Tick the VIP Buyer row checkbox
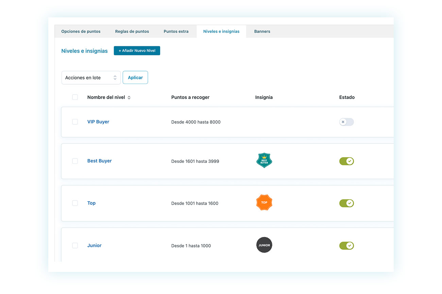Image resolution: width=442 pixels, height=294 pixels. pos(75,122)
